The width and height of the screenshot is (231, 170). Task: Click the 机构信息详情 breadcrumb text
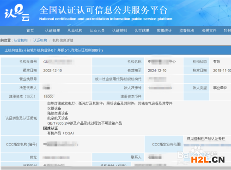tap(63, 40)
